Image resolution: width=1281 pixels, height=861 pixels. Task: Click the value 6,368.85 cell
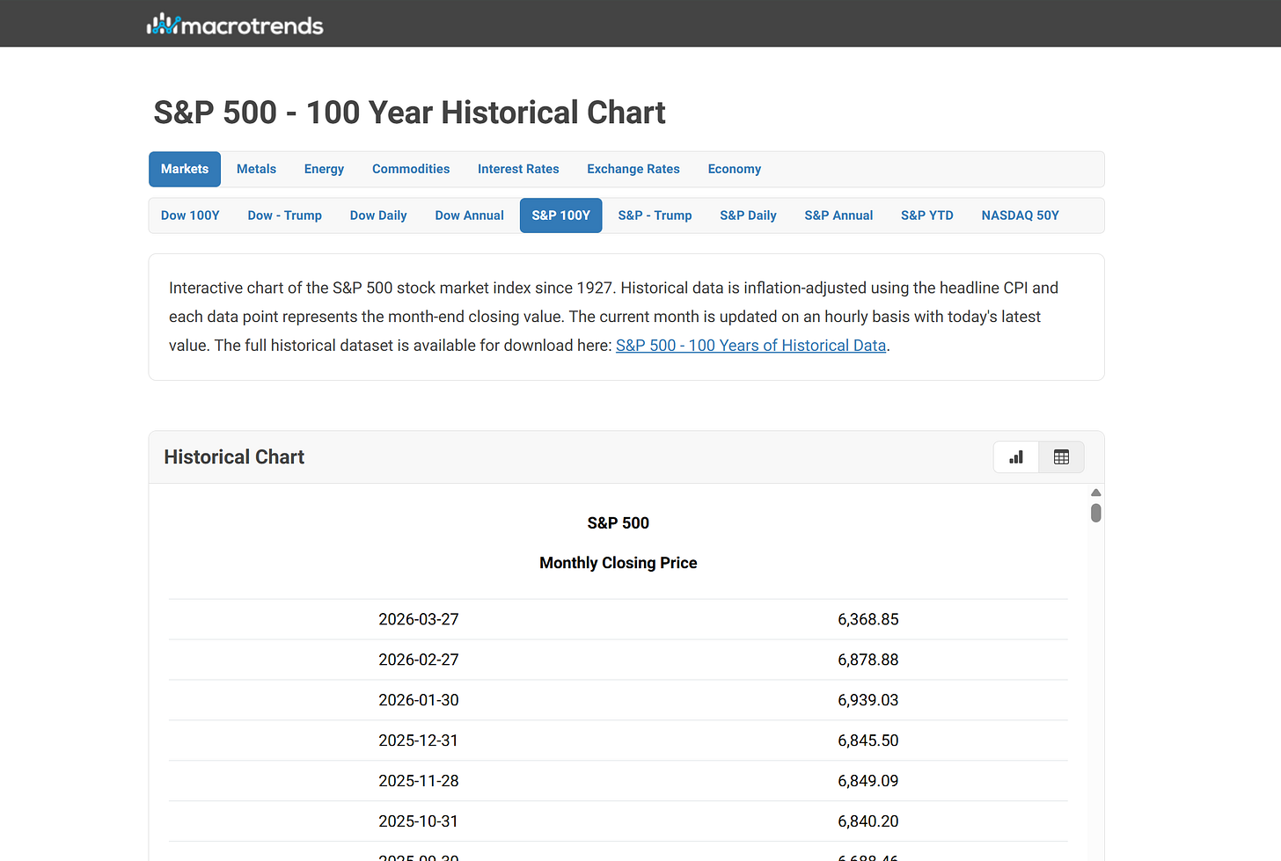point(868,619)
